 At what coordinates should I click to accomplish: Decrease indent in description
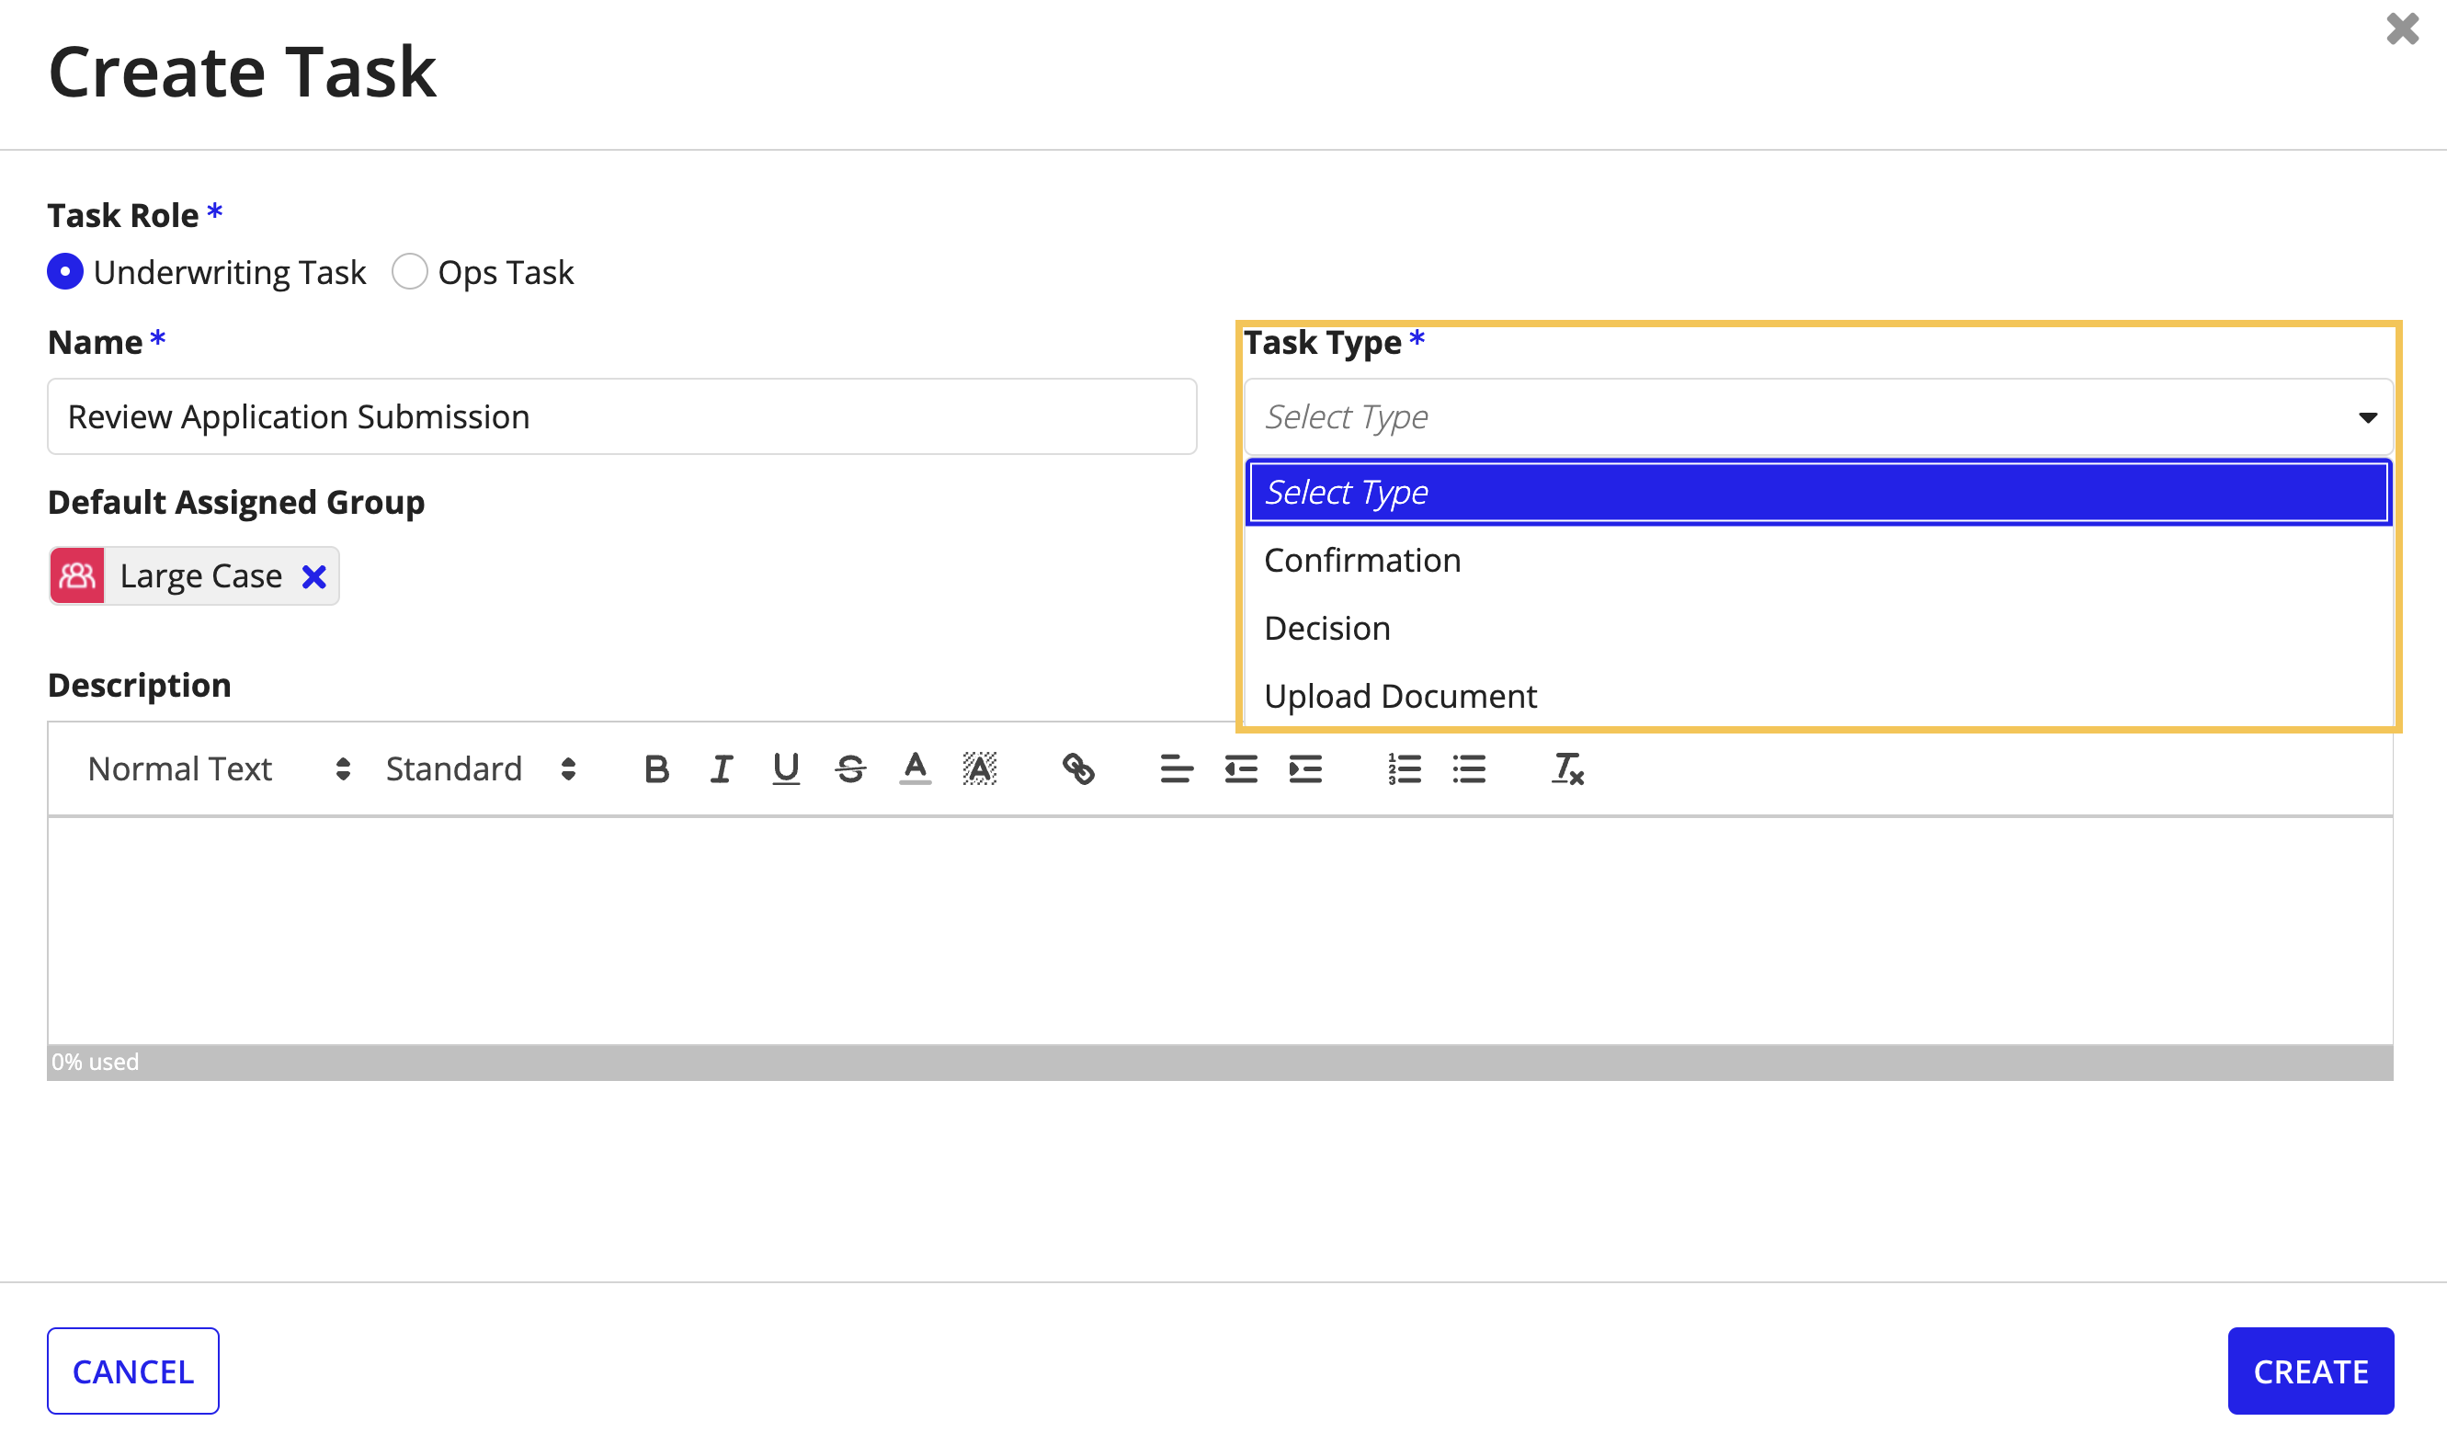click(1241, 769)
